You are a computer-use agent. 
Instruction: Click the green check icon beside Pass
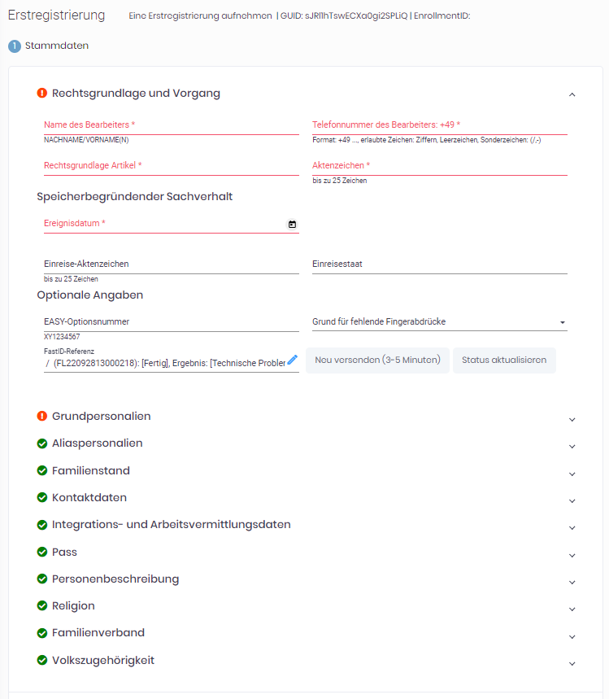42,552
